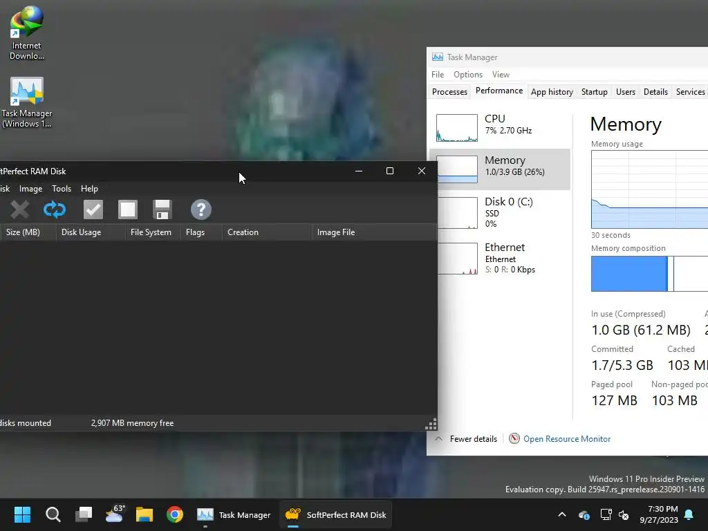Image resolution: width=708 pixels, height=531 pixels.
Task: Sort by Size (MB) column header
Action: (27, 232)
